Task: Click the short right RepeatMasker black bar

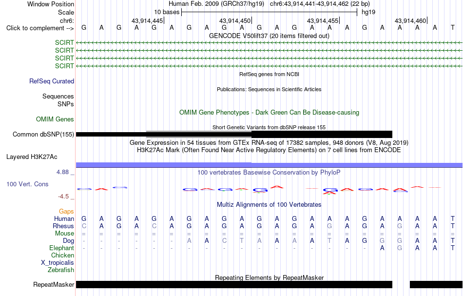Action: [x=436, y=284]
